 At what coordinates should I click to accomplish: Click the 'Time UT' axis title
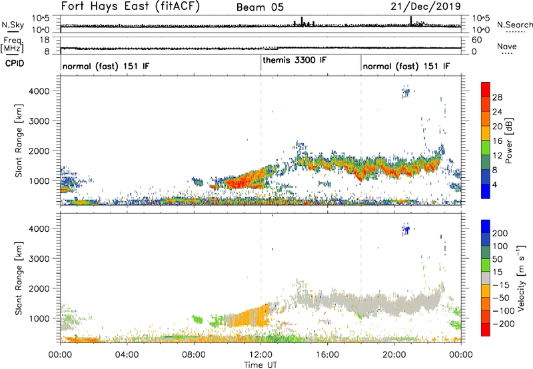[261, 365]
